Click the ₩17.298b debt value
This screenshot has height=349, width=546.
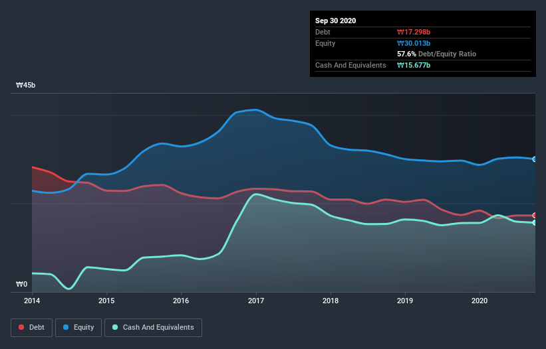[414, 32]
